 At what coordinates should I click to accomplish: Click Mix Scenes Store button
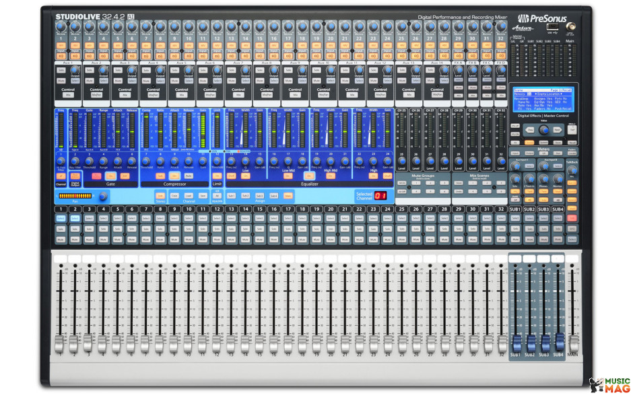pyautogui.click(x=459, y=183)
